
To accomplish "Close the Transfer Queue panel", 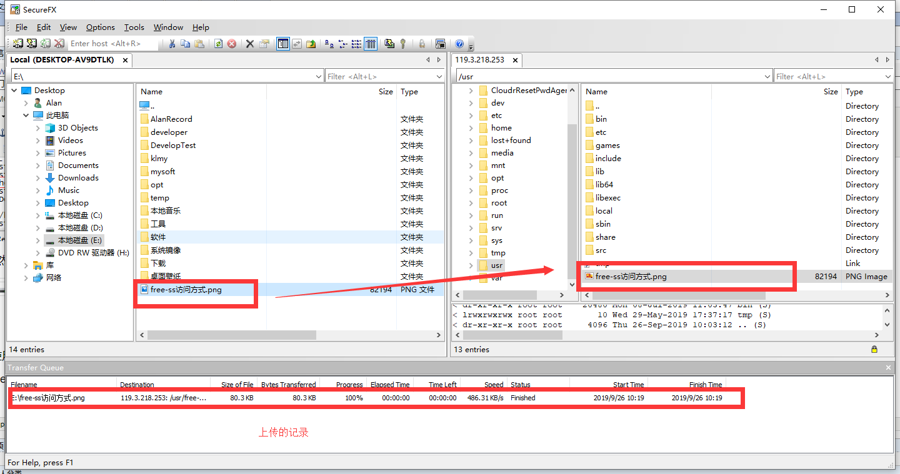I will pos(889,368).
